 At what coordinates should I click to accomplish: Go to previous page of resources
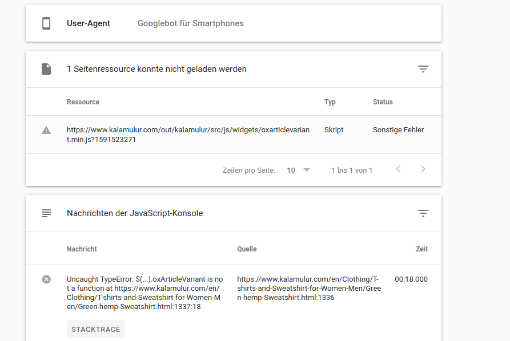398,169
